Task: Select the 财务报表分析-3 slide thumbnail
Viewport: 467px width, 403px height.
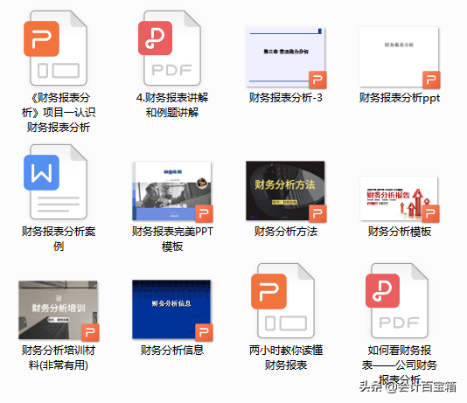Action: [x=286, y=58]
